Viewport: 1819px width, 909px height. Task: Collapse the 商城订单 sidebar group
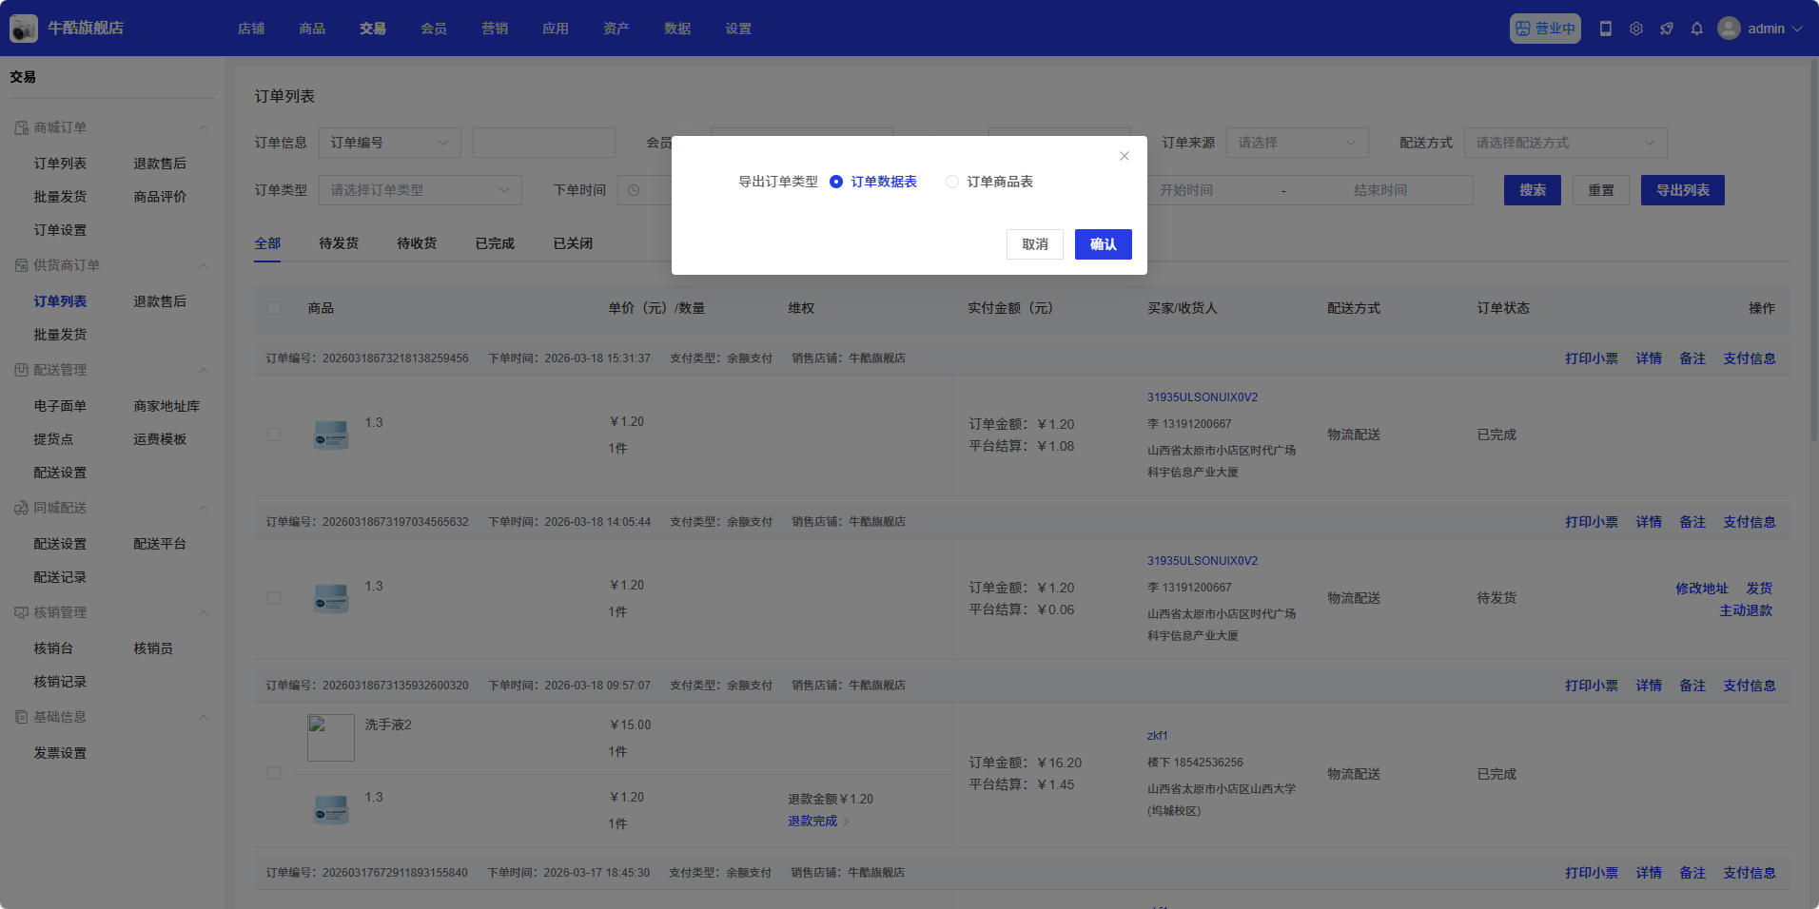(203, 128)
